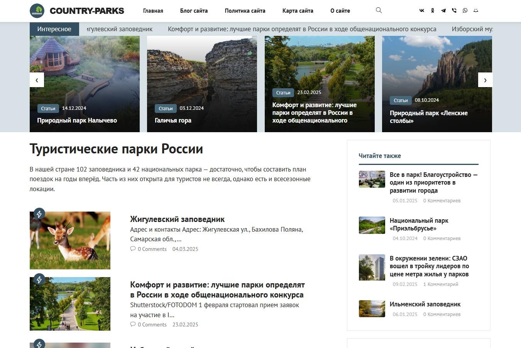The height and width of the screenshot is (348, 521).
Task: Click the smiley-face social icon
Action: coord(476,11)
